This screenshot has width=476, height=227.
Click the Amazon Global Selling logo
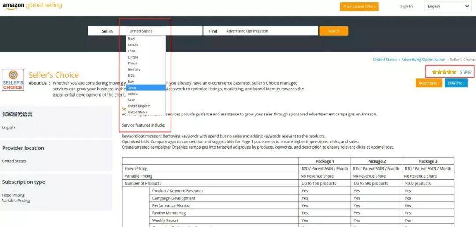tap(32, 6)
